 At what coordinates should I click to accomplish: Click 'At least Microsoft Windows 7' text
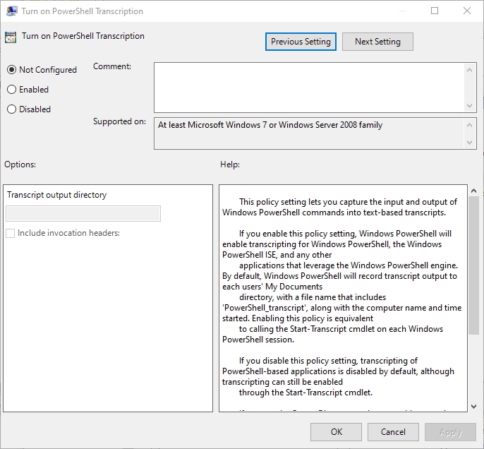point(212,125)
